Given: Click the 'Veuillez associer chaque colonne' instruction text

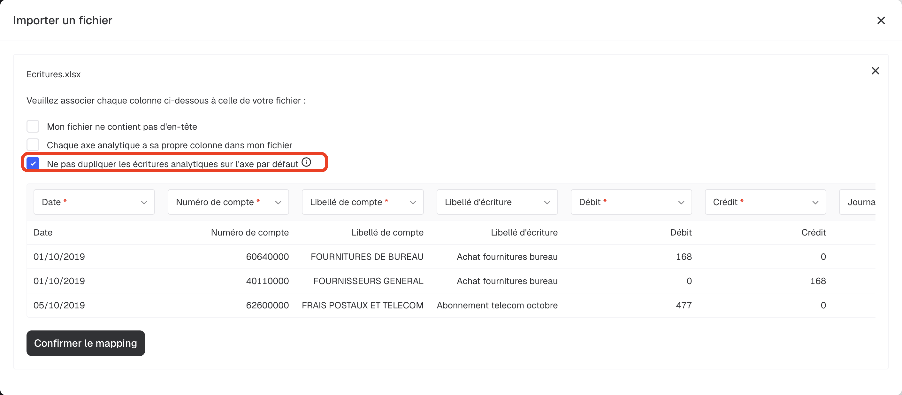Looking at the screenshot, I should [x=166, y=101].
